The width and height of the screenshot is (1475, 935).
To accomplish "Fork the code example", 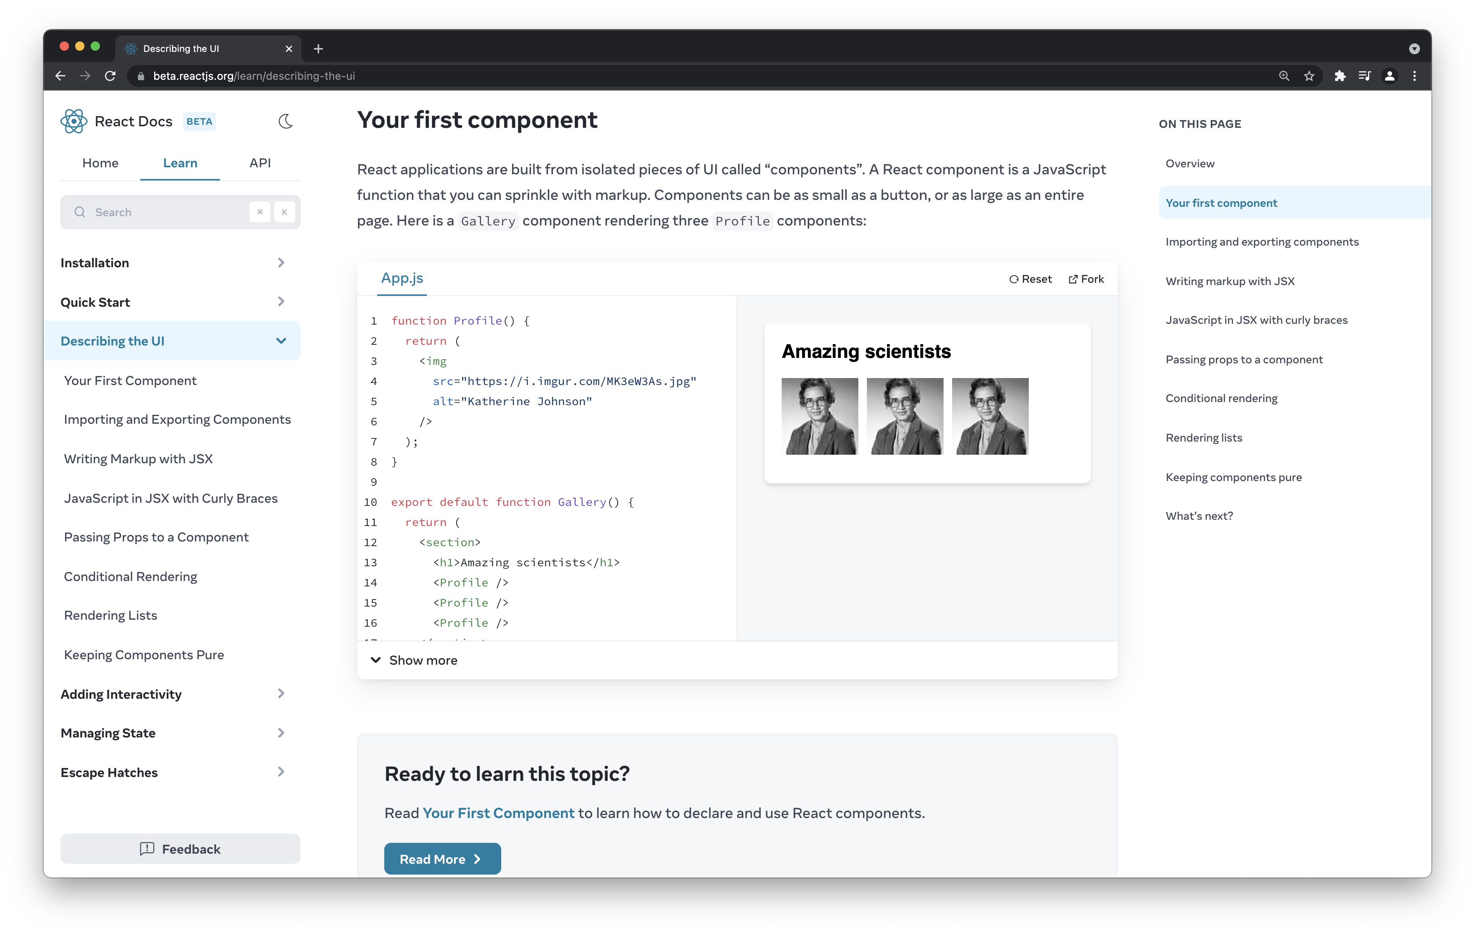I will pos(1086,279).
